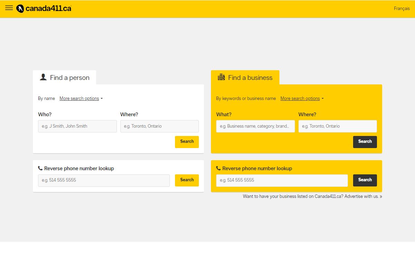Image resolution: width=415 pixels, height=256 pixels.
Task: Focus the Who? name input field
Action: click(77, 126)
